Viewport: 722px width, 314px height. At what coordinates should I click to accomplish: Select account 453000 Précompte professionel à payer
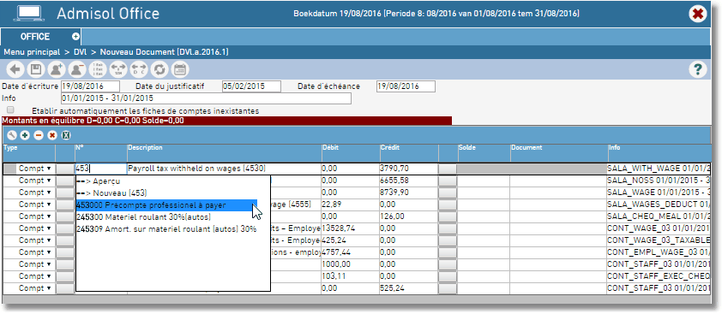click(x=166, y=205)
